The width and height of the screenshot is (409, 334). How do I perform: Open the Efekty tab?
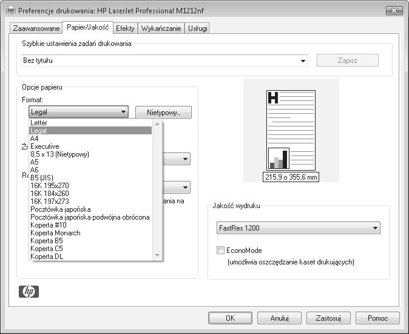pyautogui.click(x=125, y=28)
